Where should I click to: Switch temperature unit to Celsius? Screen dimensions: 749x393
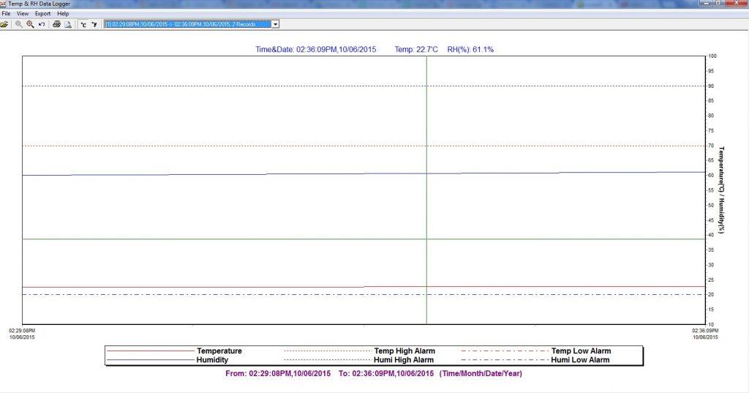(83, 24)
